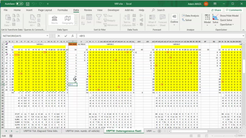Add a new sheet with plus icon
This screenshot has height=138, width=246.
[159, 131]
